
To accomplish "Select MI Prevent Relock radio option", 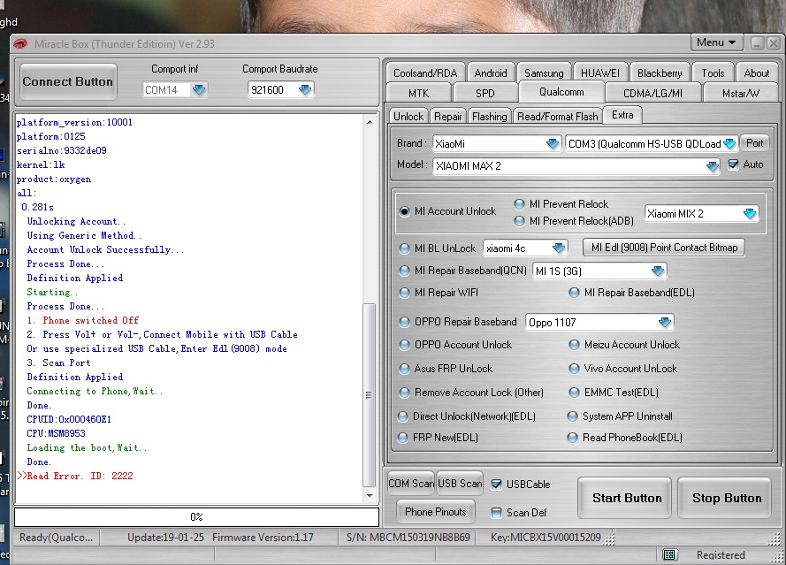I will click(x=519, y=204).
